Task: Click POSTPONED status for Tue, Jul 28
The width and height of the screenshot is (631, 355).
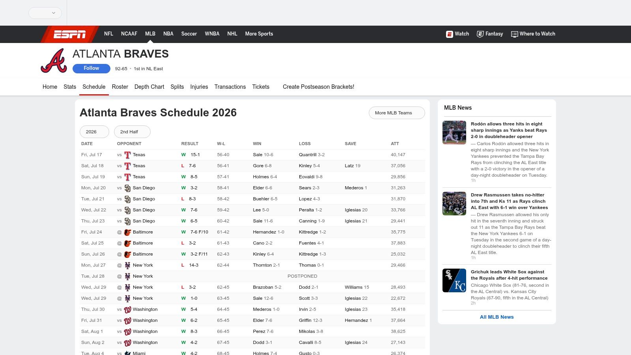Action: coord(302,277)
